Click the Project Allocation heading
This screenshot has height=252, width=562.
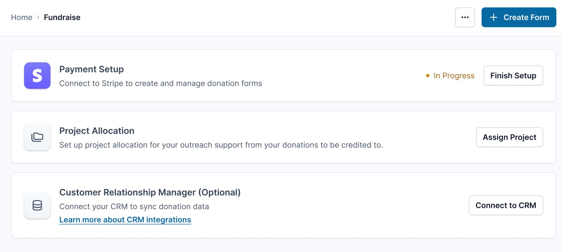[97, 131]
